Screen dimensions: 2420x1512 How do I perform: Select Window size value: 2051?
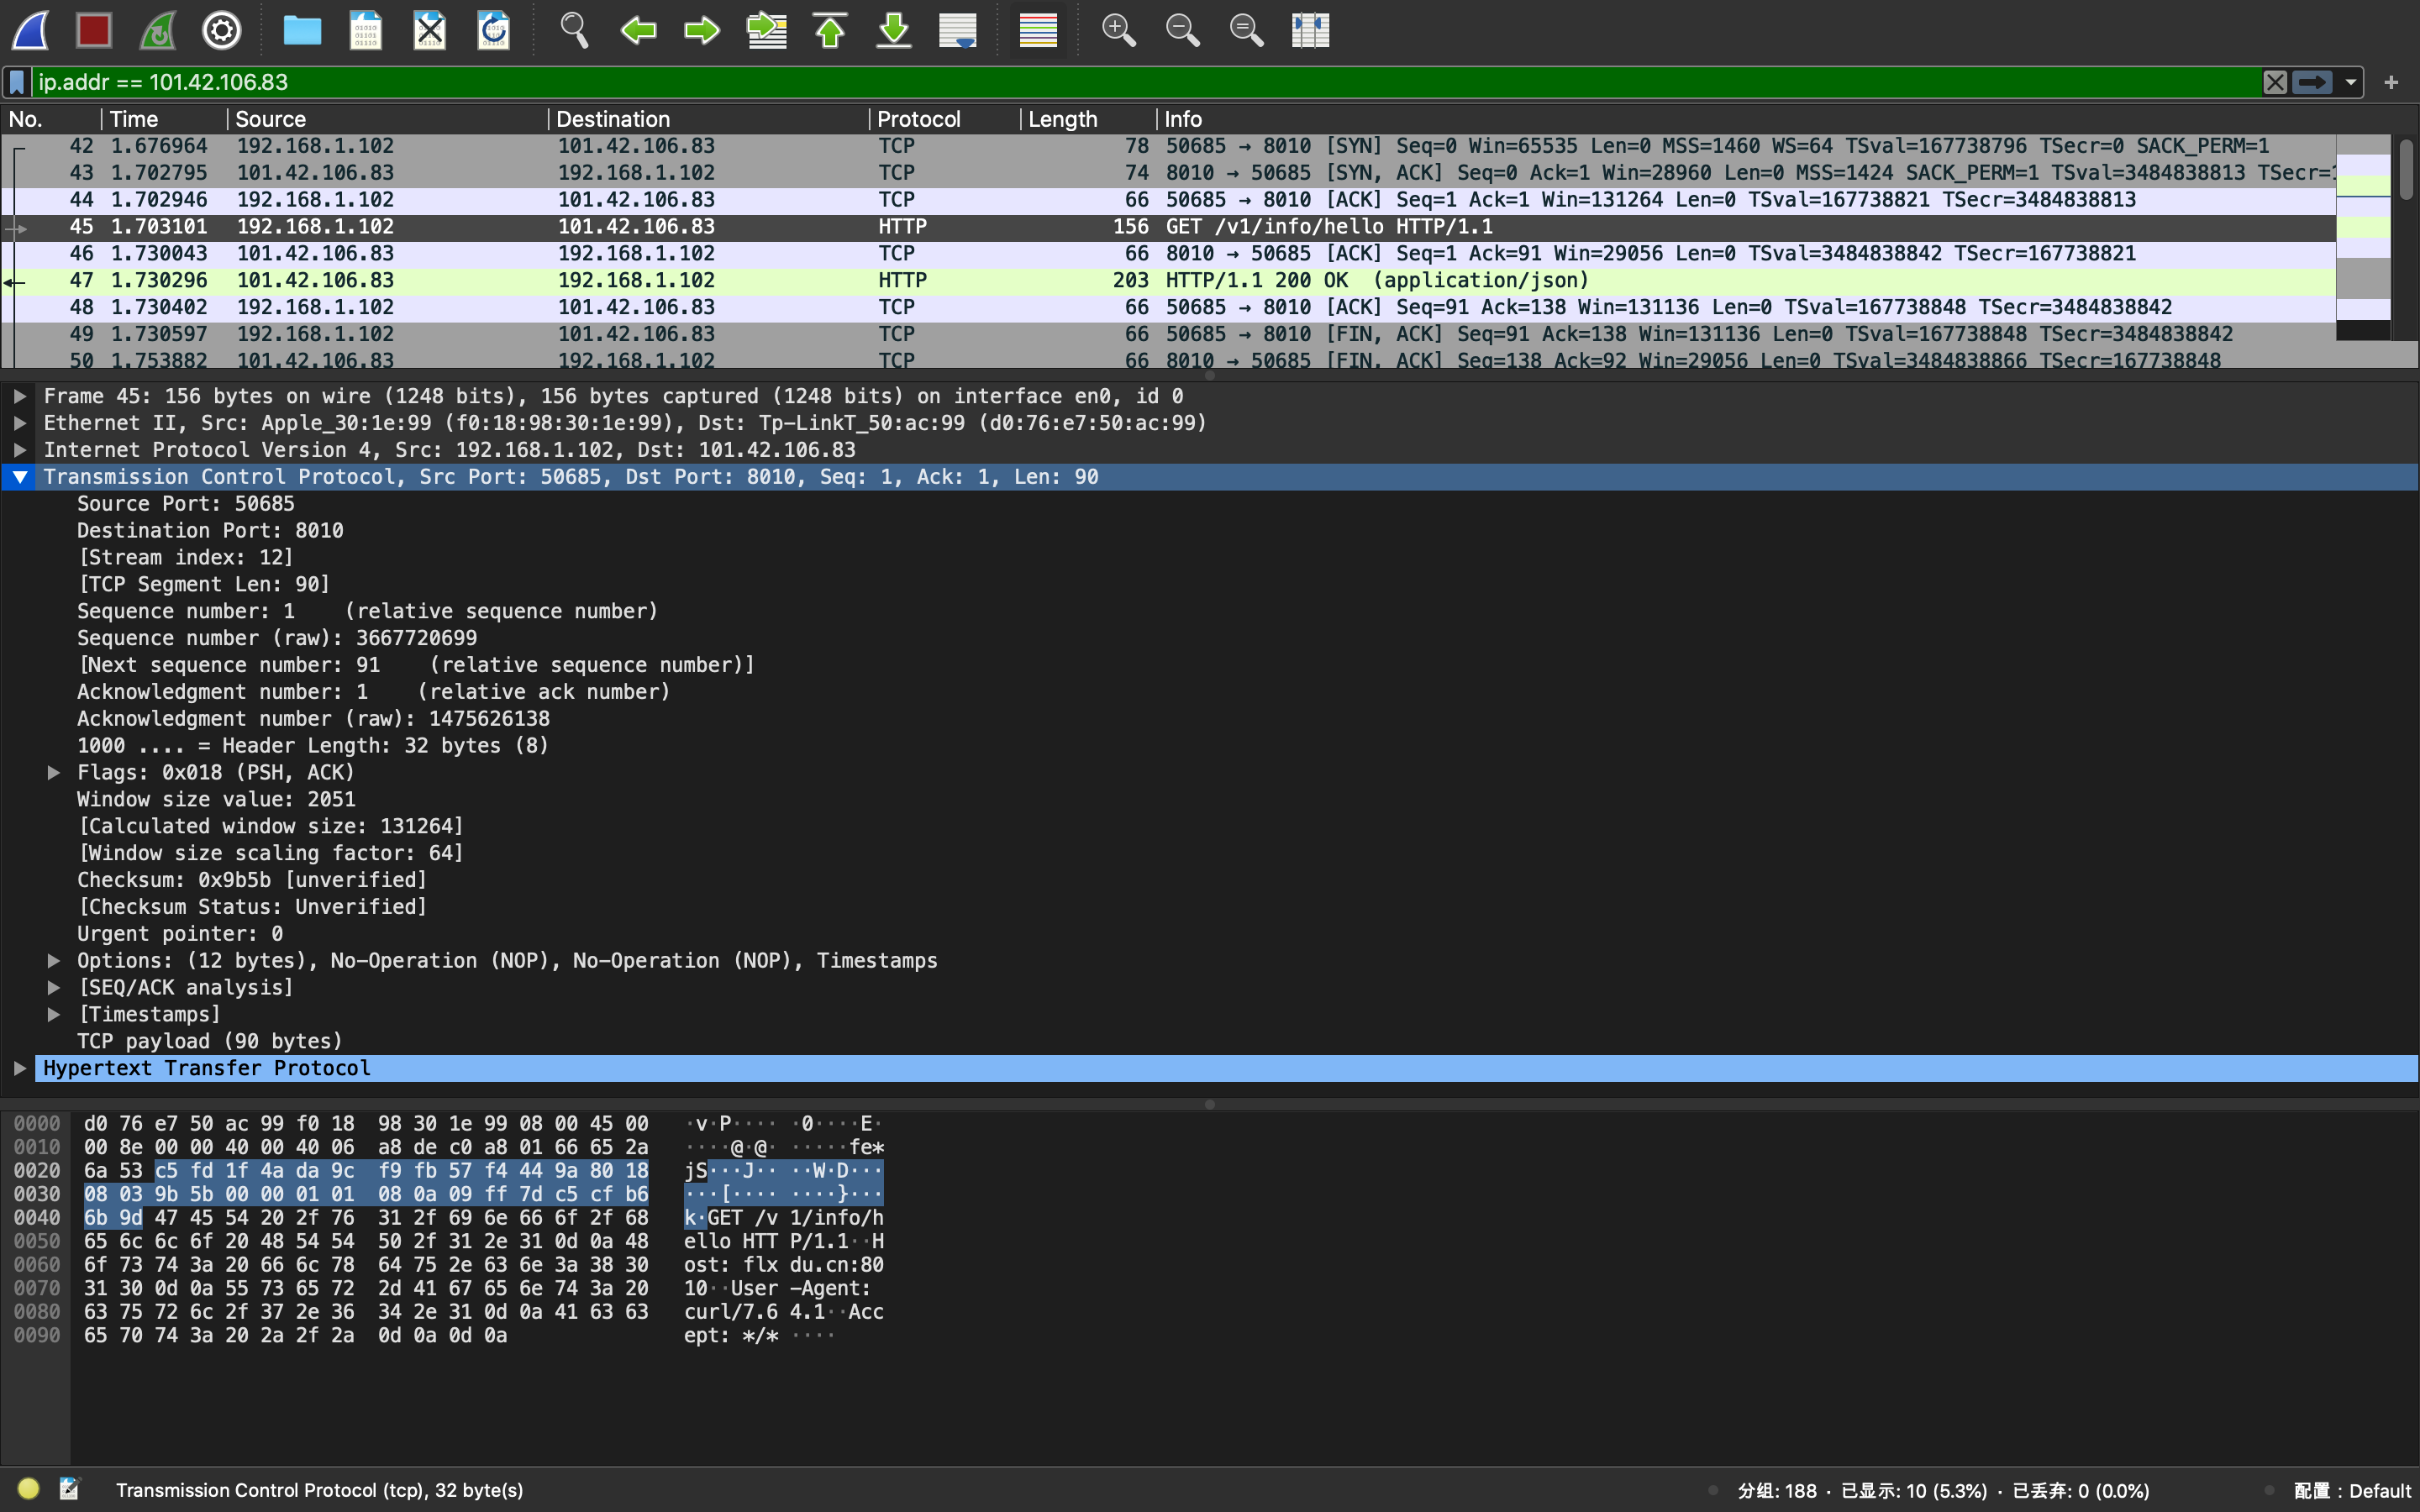click(x=216, y=800)
